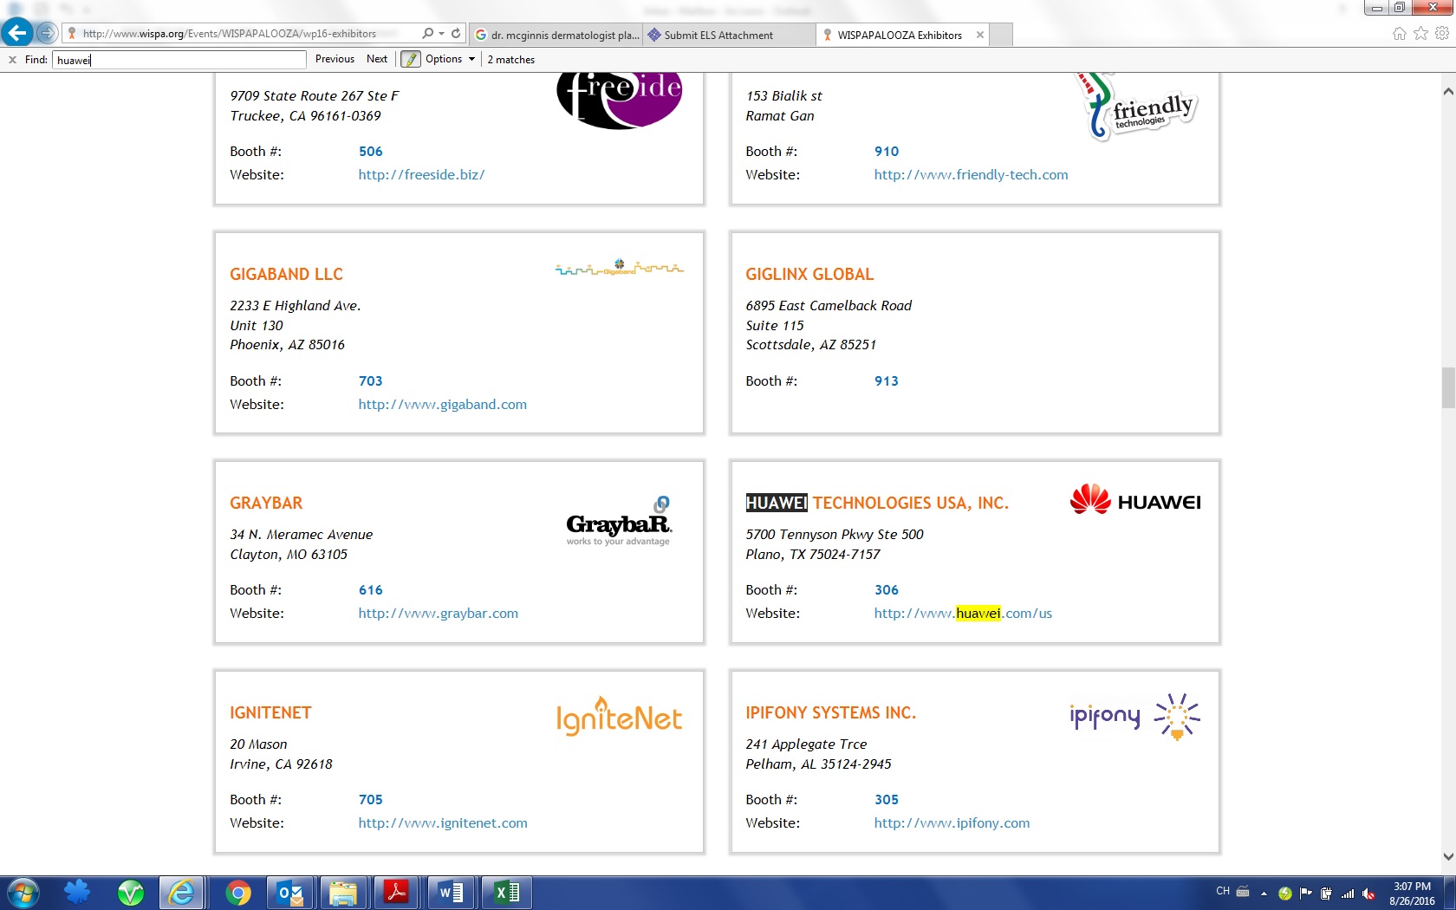The height and width of the screenshot is (910, 1456).
Task: Click the browser forward arrow button
Action: tap(47, 34)
